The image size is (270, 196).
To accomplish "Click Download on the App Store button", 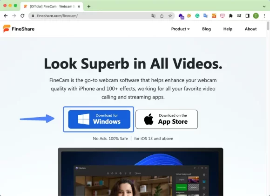I will click(167, 119).
